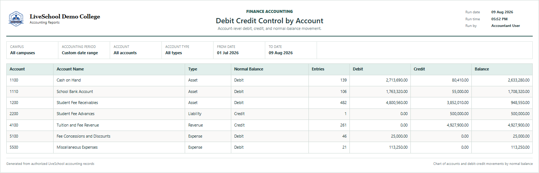Viewport: 539px width, 173px height.
Task: Click the Campus filter value All campuses
Action: (x=23, y=53)
